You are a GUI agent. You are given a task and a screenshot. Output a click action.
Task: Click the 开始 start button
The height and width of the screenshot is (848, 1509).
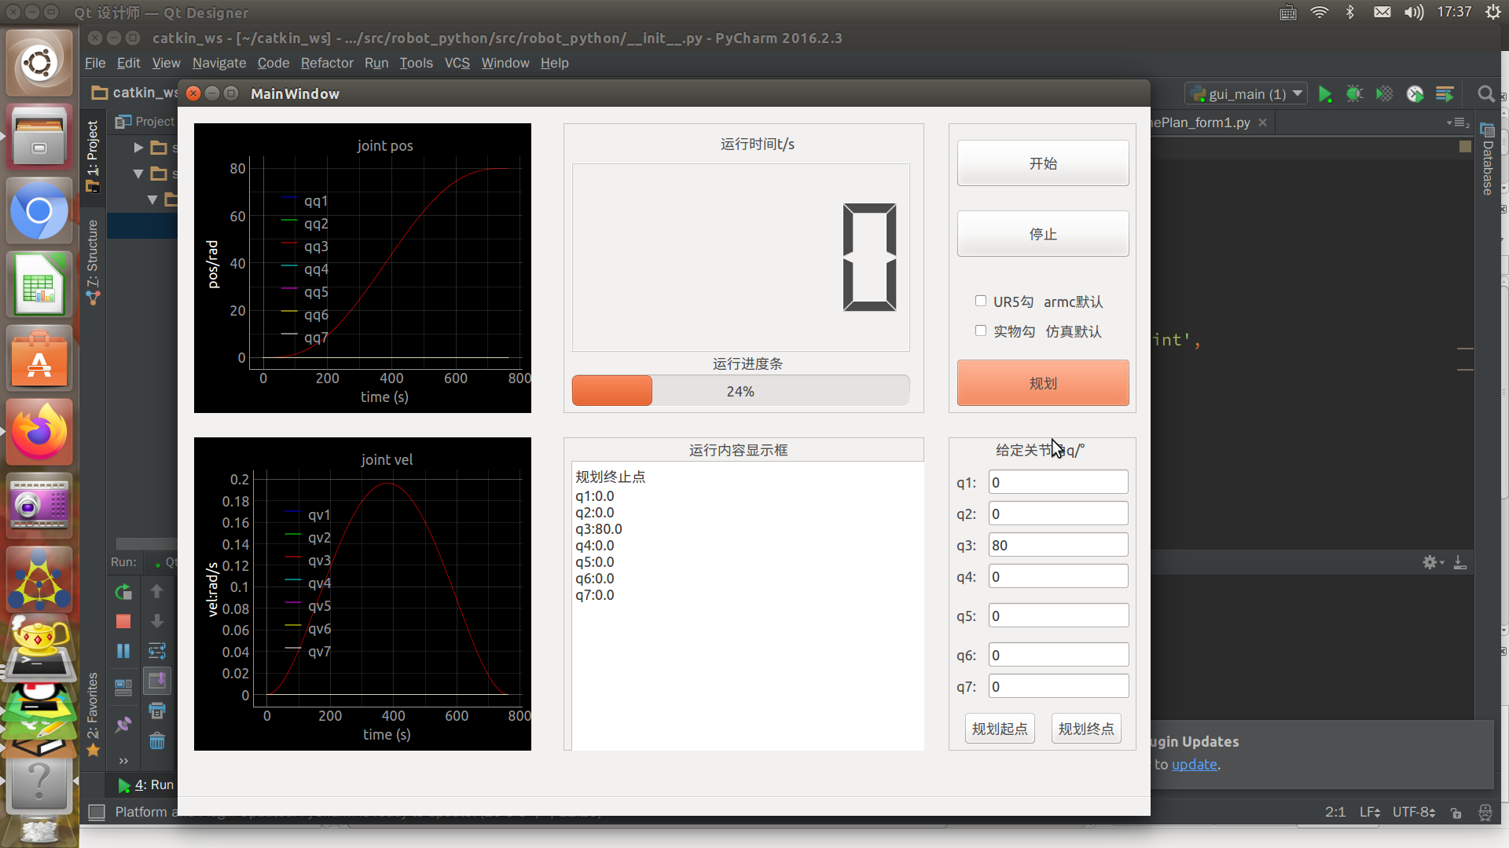(1043, 163)
